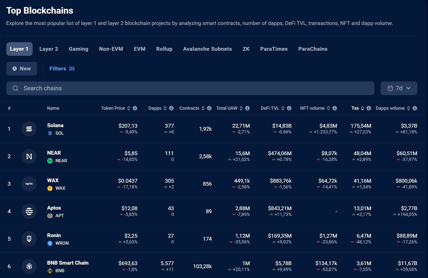Open the Solana chain page
The width and height of the screenshot is (428, 278).
[55, 125]
